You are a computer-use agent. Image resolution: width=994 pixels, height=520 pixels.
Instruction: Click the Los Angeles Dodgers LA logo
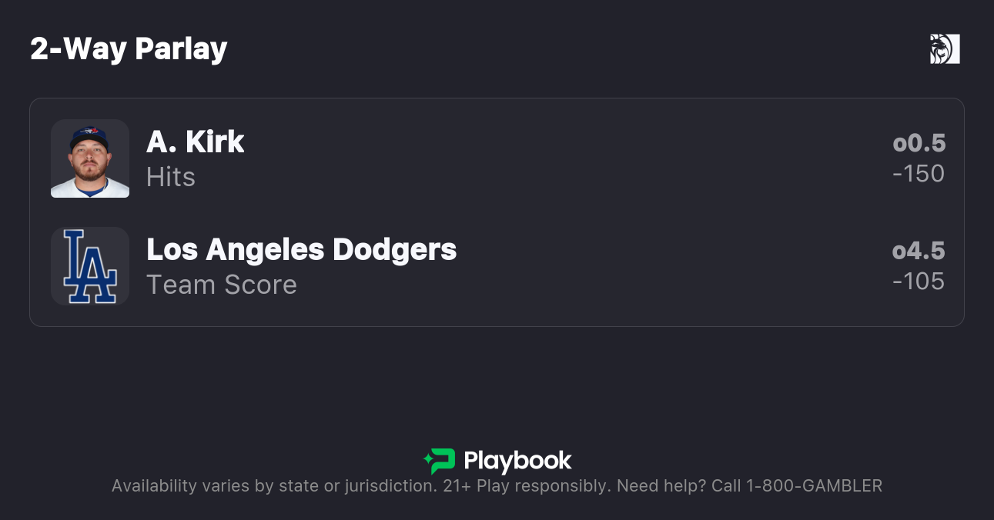click(x=90, y=266)
